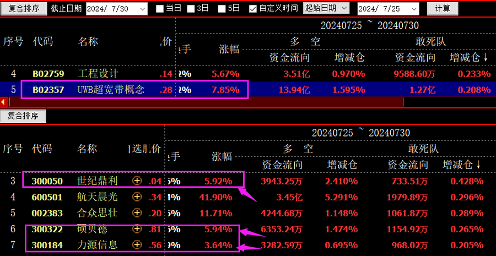This screenshot has height=256, width=496.
Task: Click 13.94亿 fund flow for UWB超宽带概念
Action: point(294,90)
